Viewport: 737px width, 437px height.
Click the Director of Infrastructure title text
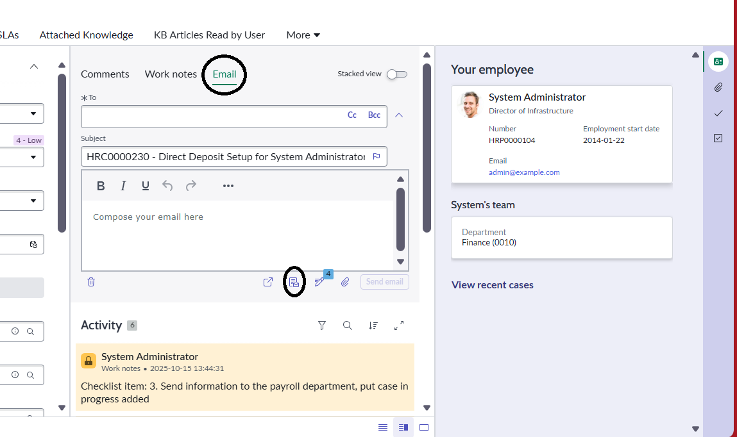[530, 111]
